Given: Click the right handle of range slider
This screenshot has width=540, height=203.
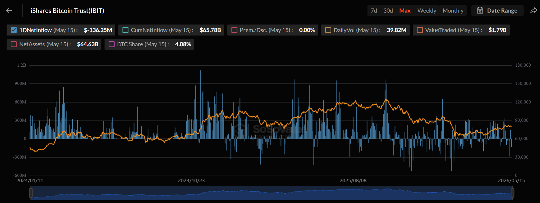Looking at the screenshot, I should point(512,193).
